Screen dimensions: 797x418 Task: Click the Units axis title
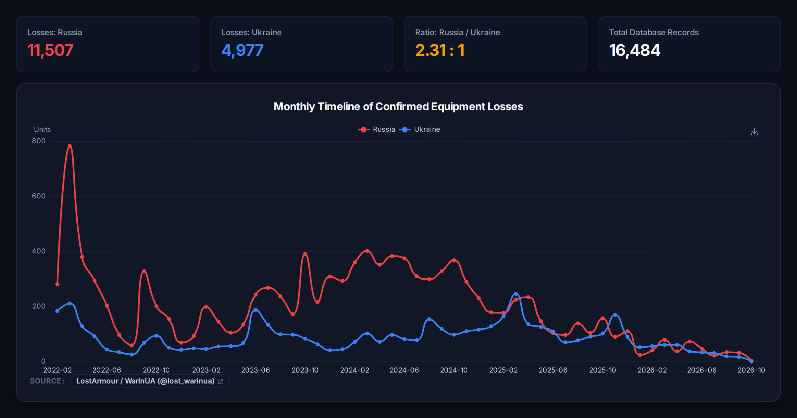click(x=43, y=130)
